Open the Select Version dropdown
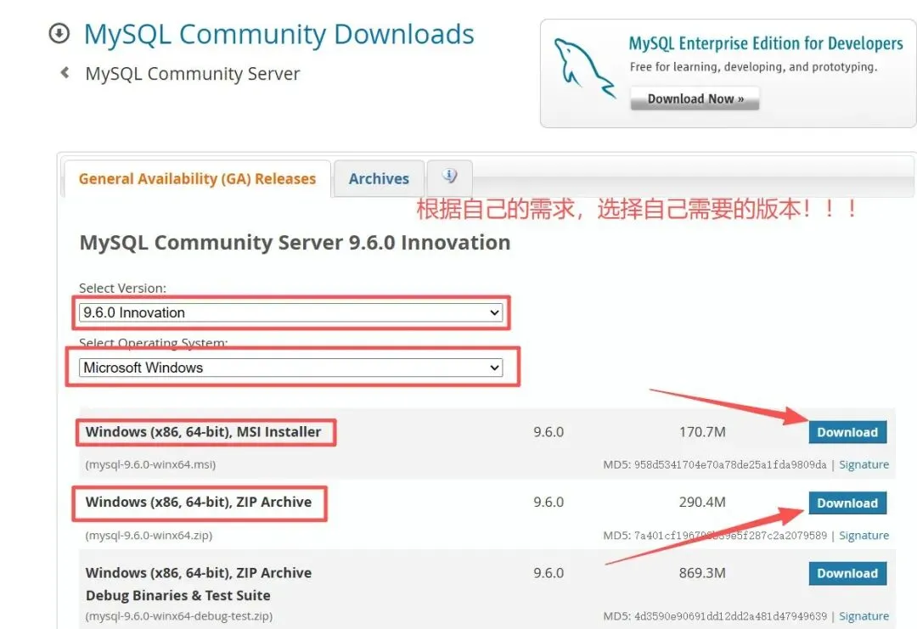 [x=290, y=312]
